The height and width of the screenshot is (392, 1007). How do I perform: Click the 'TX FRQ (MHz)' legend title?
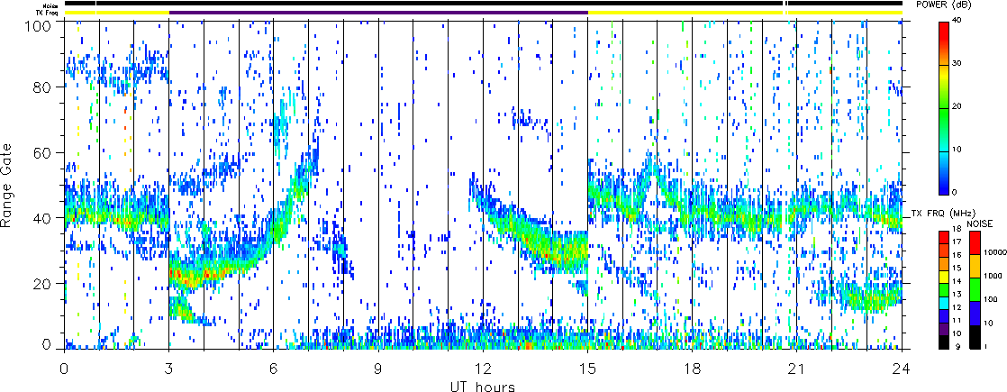pos(943,214)
